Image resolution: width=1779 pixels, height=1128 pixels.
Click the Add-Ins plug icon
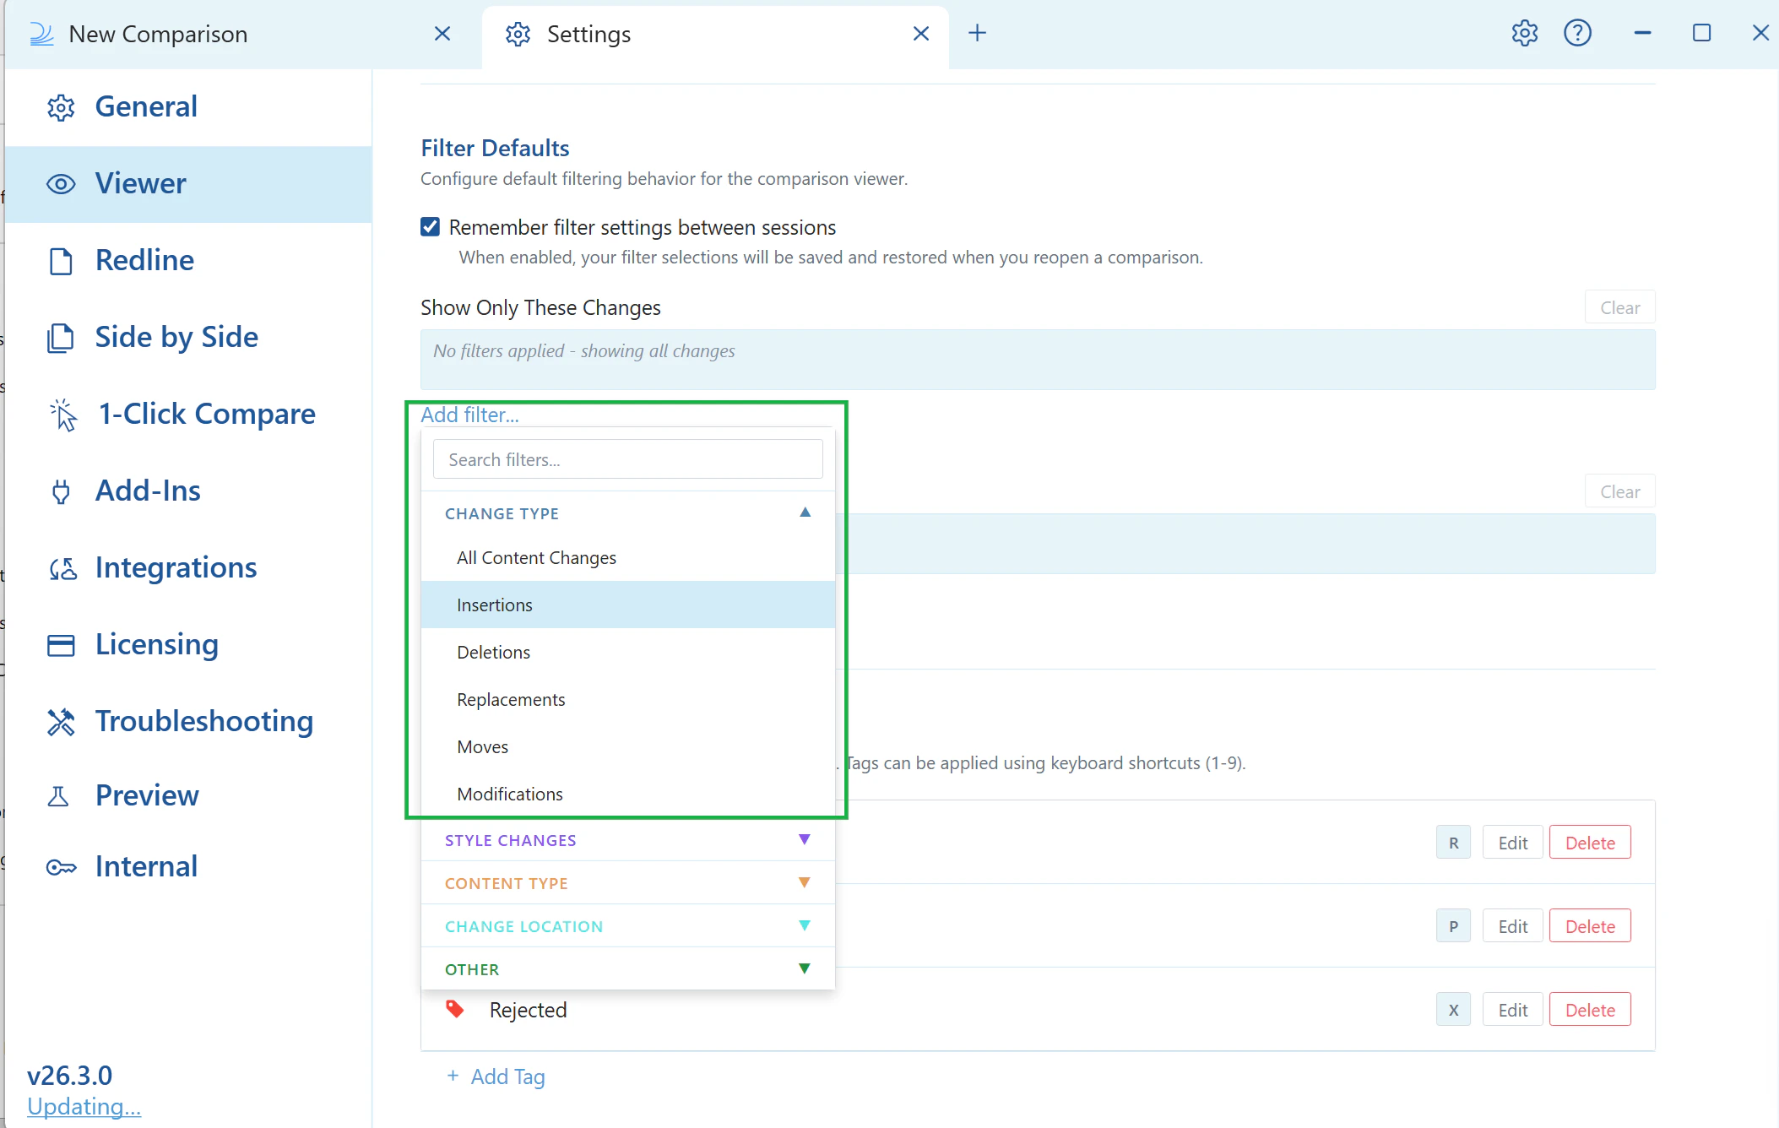60,491
